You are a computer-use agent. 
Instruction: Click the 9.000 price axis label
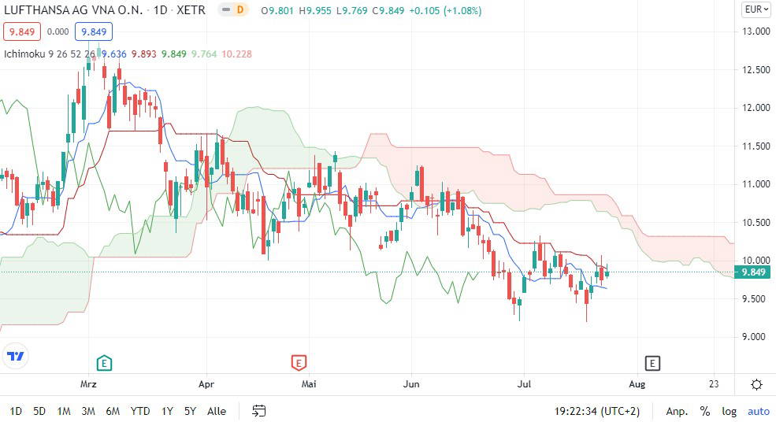click(756, 337)
